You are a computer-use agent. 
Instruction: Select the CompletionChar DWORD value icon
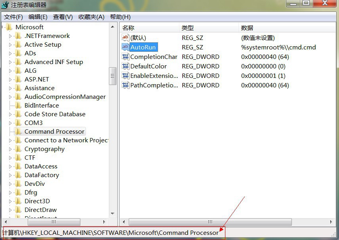click(x=126, y=57)
